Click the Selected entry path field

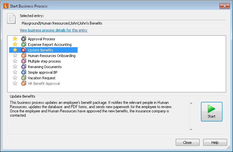pos(123,23)
